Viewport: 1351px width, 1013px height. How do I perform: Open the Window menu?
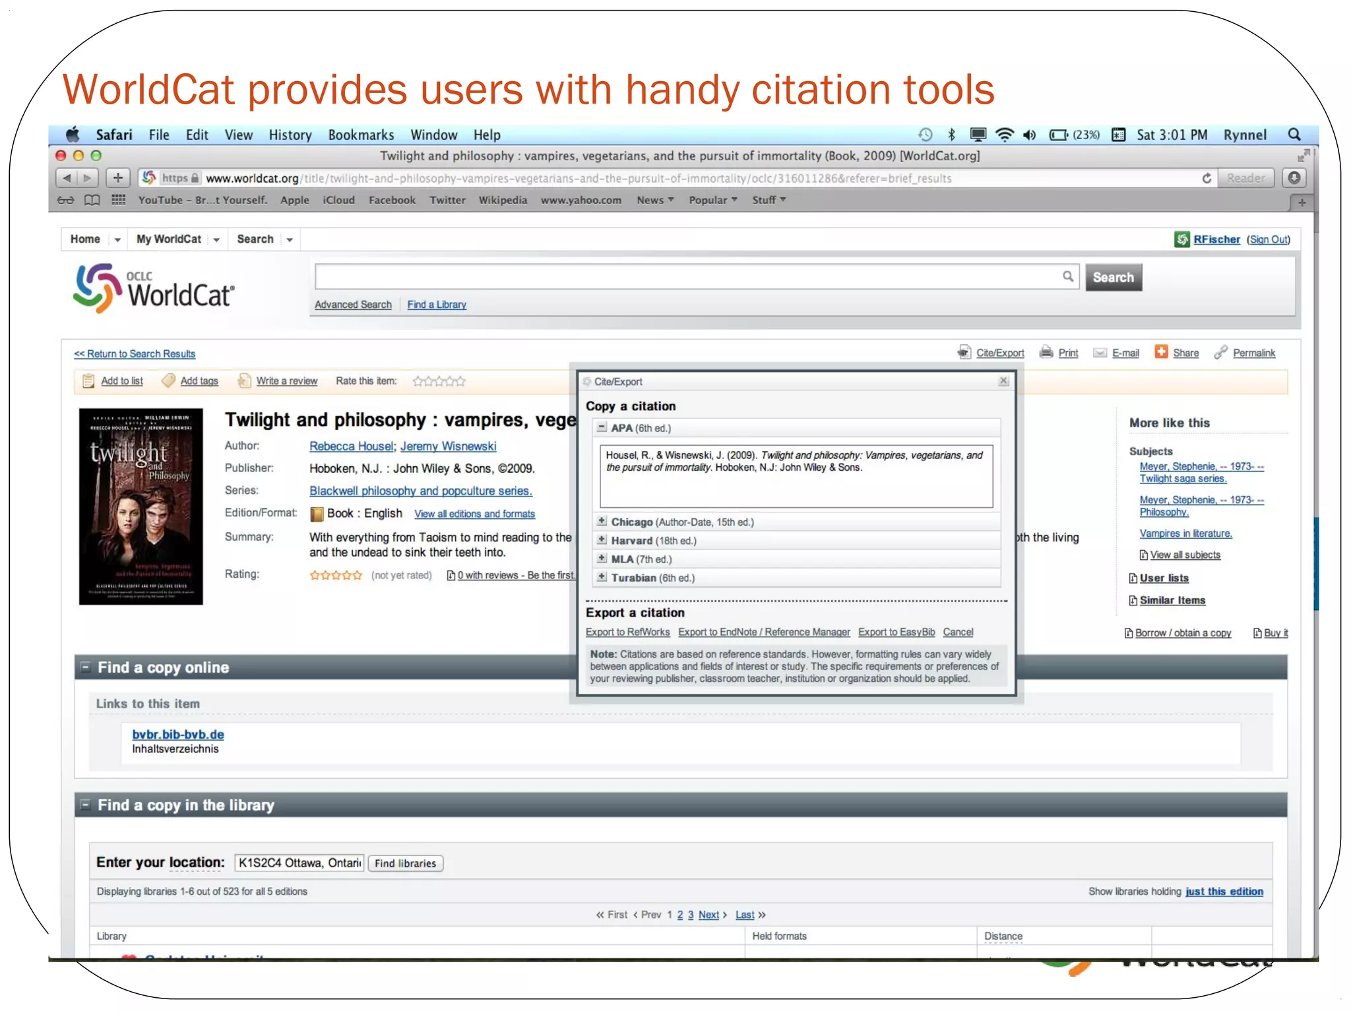434,135
